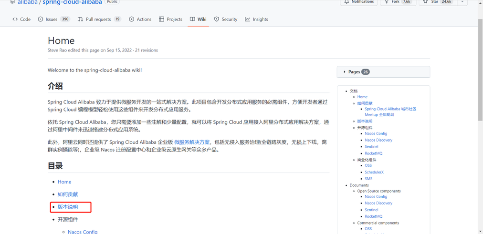Click the Commercial components label

pyautogui.click(x=378, y=223)
